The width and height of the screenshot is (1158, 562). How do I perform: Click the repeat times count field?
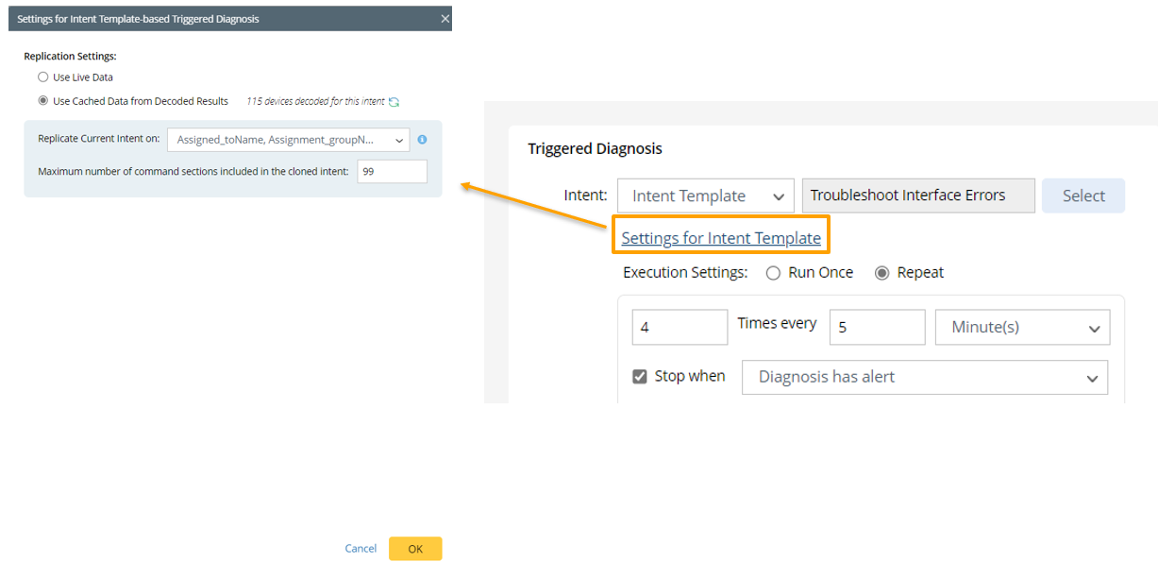pos(680,328)
